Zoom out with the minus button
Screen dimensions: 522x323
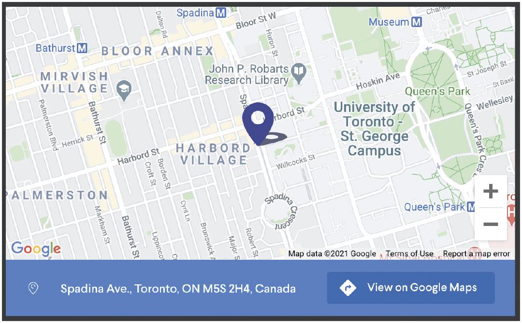click(x=491, y=224)
